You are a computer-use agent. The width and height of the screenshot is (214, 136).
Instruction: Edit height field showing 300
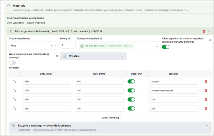[99, 90]
